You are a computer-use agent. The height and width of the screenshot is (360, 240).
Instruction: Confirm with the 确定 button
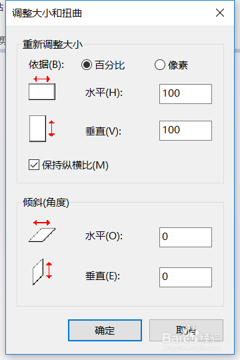click(105, 330)
